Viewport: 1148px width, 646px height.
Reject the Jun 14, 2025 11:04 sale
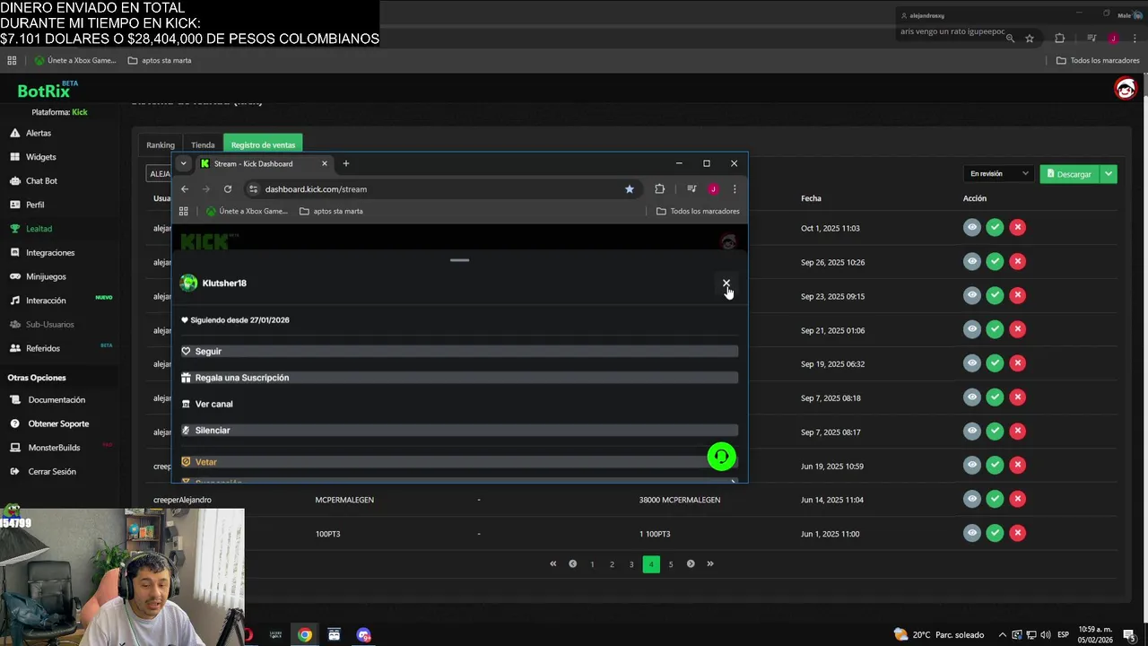1017,499
